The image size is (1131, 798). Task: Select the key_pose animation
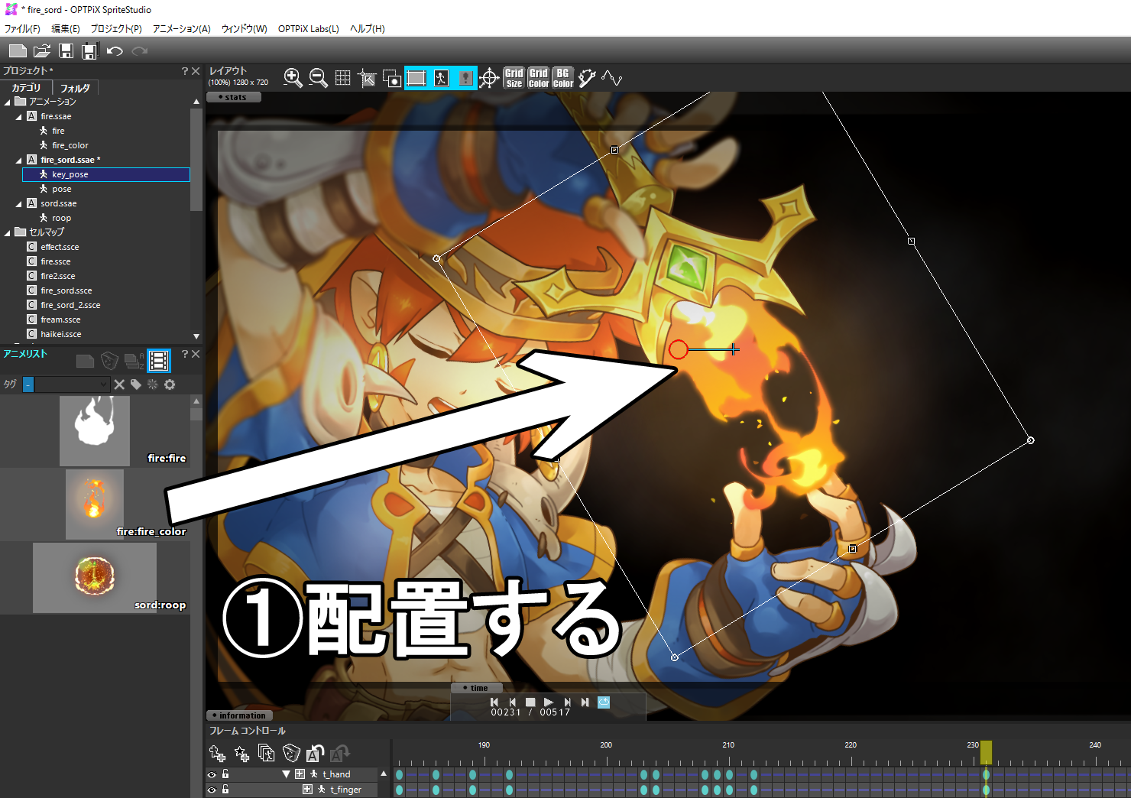[x=106, y=174]
